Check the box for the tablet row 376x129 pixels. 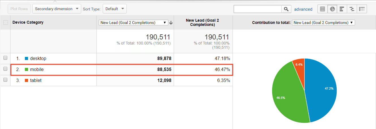click(5, 80)
